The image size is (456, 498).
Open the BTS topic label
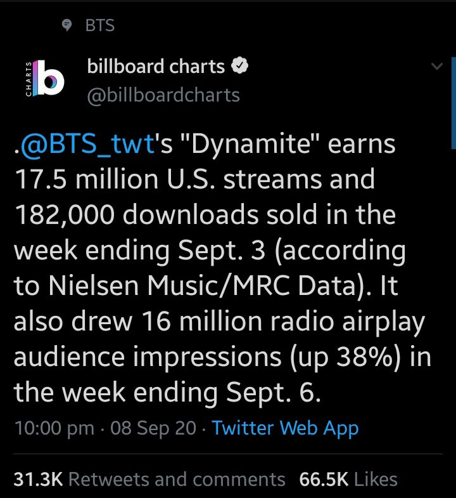100,25
